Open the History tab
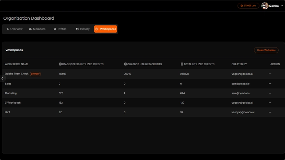This screenshot has width=285, height=160. (83, 29)
